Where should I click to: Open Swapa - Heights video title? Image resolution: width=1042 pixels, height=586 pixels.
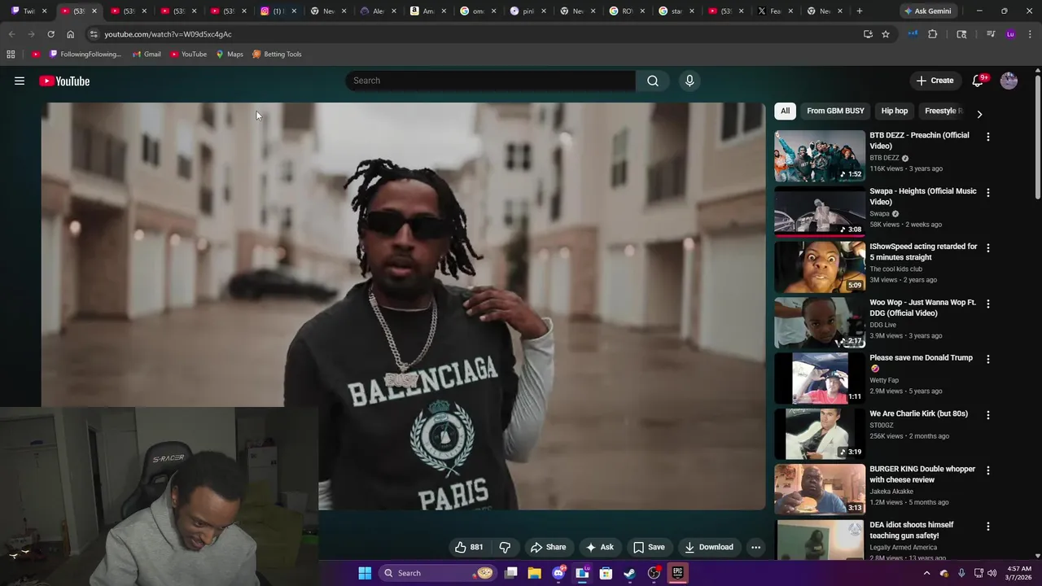(922, 196)
